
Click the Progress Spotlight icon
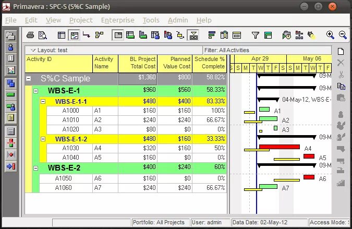coord(311,35)
